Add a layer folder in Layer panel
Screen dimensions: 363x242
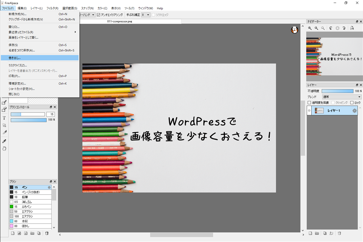pos(317,233)
